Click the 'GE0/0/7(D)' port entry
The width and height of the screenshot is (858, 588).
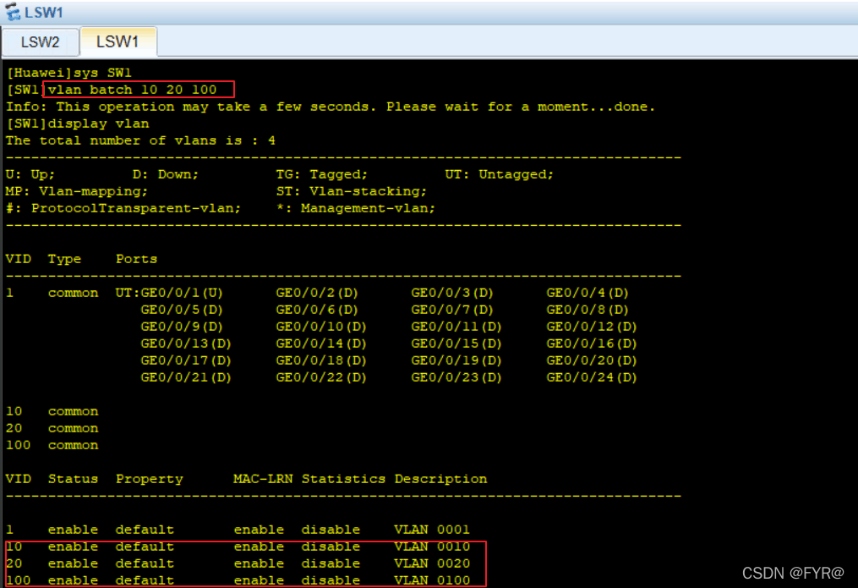pyautogui.click(x=452, y=310)
